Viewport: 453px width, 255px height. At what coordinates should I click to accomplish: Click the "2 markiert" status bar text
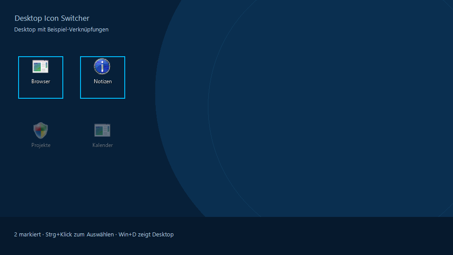click(x=27, y=235)
